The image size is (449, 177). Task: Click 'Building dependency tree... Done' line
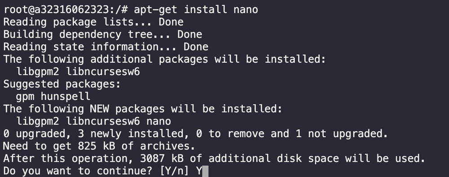click(x=103, y=35)
